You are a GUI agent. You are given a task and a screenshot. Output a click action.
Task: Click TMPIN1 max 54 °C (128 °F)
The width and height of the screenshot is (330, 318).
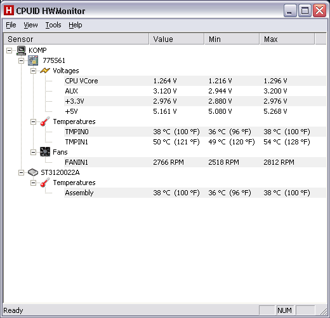287,142
